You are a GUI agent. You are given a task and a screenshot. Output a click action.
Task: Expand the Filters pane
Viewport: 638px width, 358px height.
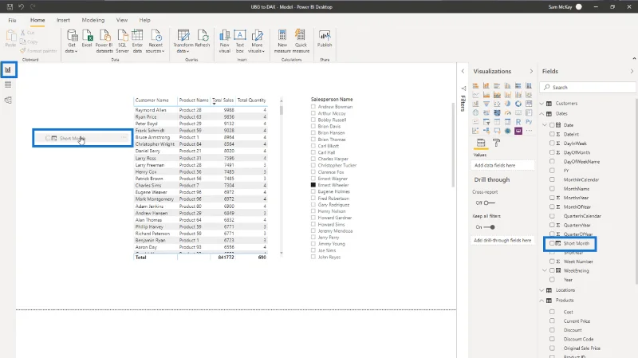coord(463,71)
